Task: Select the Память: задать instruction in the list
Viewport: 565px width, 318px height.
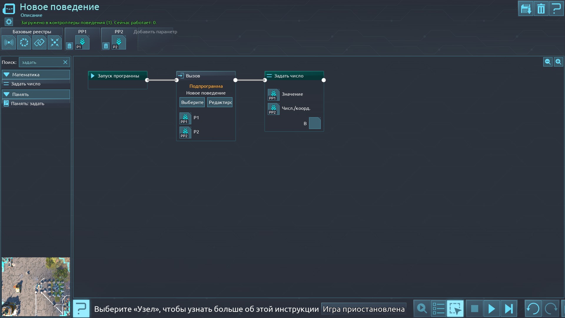Action: pyautogui.click(x=28, y=104)
